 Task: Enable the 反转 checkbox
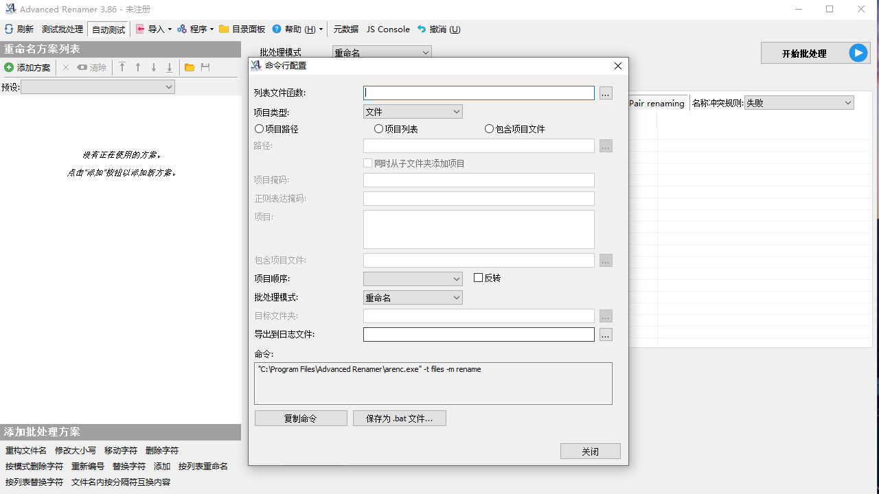click(477, 277)
